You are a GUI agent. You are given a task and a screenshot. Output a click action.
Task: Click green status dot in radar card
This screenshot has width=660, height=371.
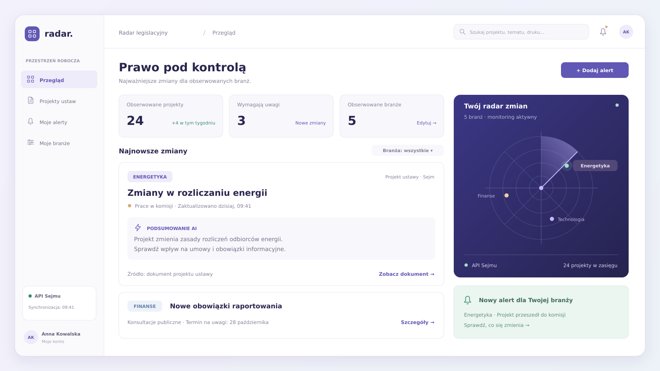617,105
